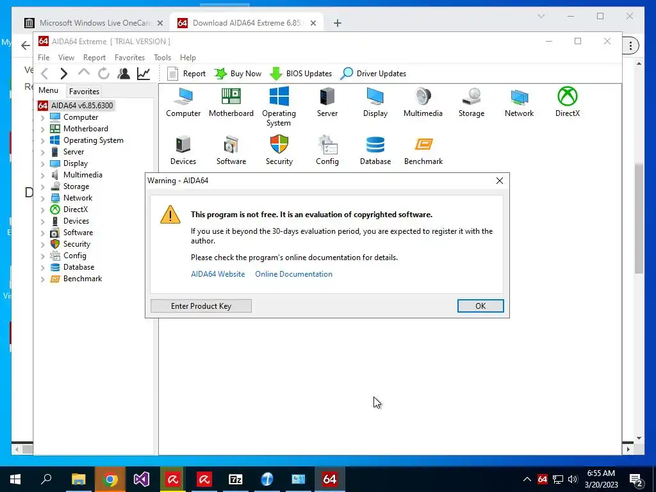This screenshot has width=656, height=492.
Task: Open the File menu
Action: [44, 57]
